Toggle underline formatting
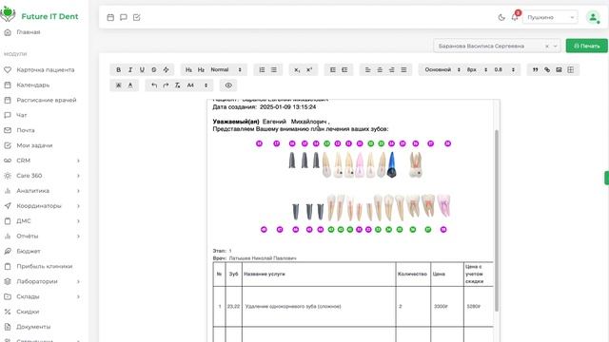Screen dimensions: 609x342 pos(142,69)
